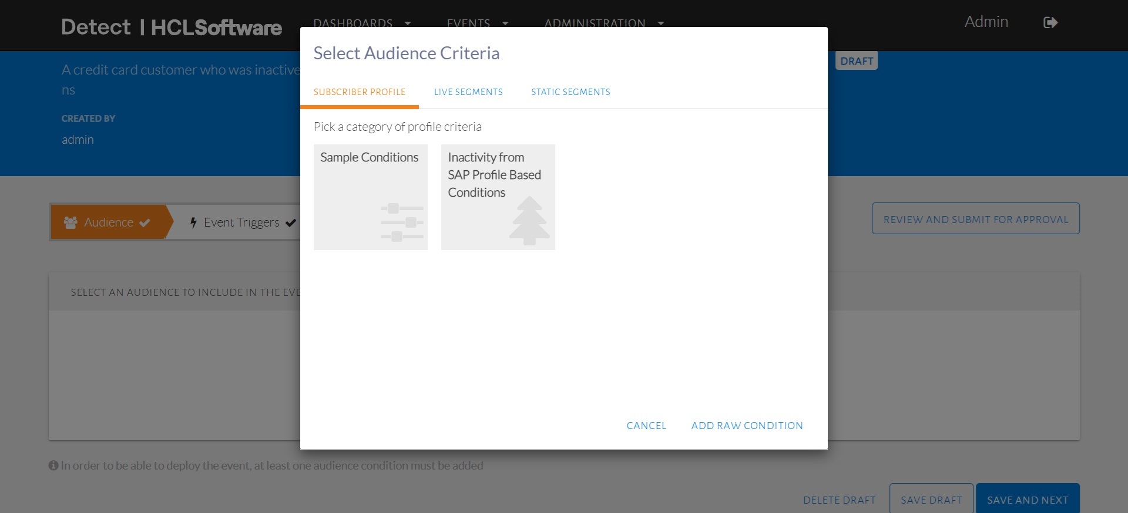This screenshot has width=1128, height=513.
Task: Click the logout arrow icon
Action: pyautogui.click(x=1050, y=23)
